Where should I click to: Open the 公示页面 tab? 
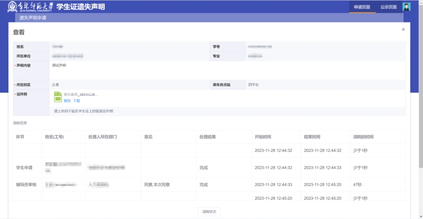coord(388,7)
